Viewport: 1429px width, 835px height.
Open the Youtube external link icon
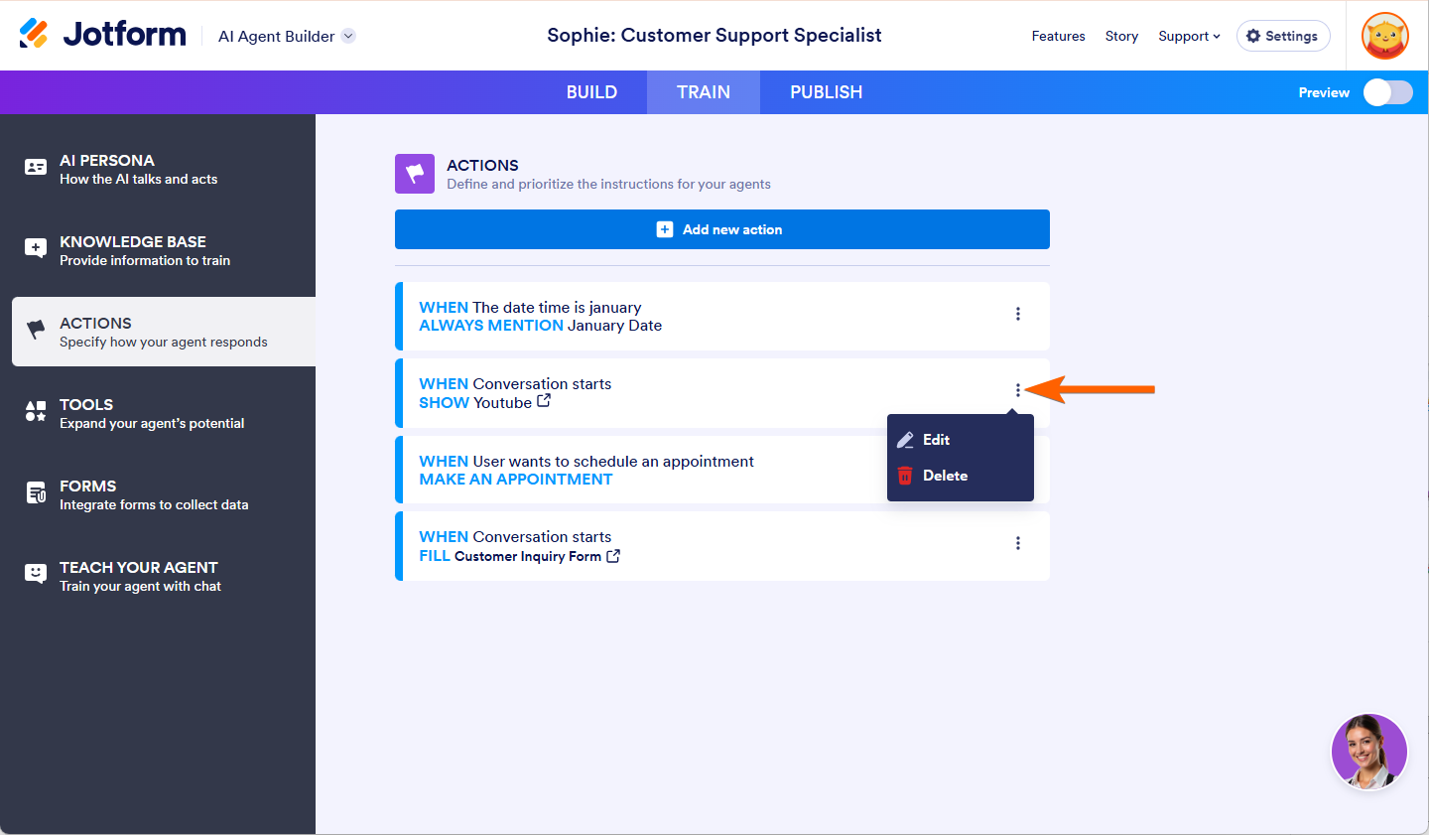point(544,401)
